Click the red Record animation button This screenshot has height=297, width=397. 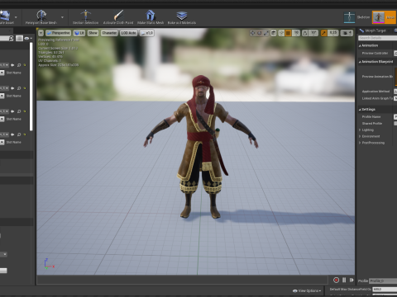pyautogui.click(x=336, y=280)
